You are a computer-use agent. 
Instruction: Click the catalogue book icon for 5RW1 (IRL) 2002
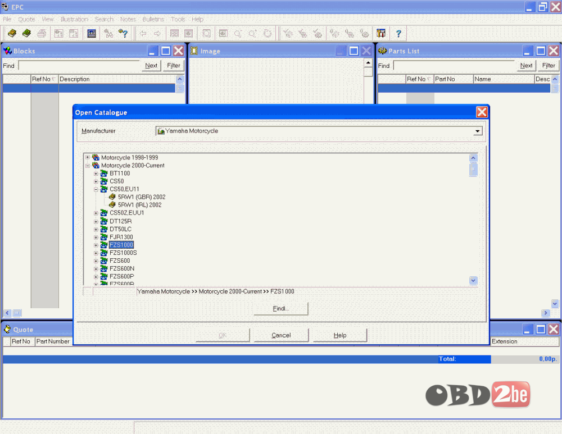112,205
